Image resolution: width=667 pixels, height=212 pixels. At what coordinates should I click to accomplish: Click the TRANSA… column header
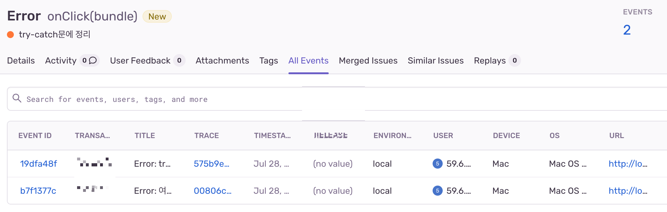tap(92, 136)
